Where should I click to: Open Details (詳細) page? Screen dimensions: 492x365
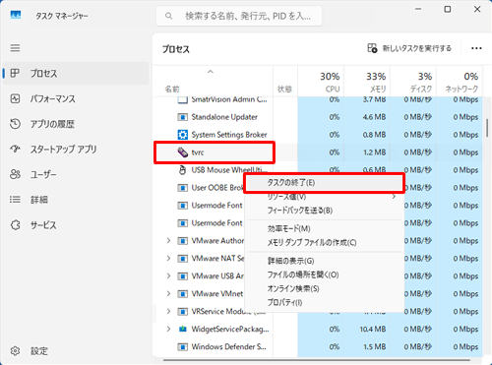tap(76, 200)
